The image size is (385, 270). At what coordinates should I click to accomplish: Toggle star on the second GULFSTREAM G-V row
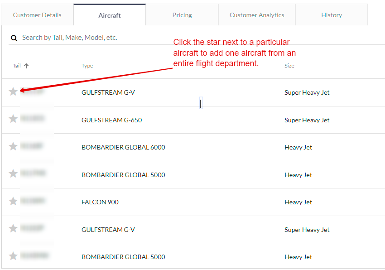tap(13, 228)
